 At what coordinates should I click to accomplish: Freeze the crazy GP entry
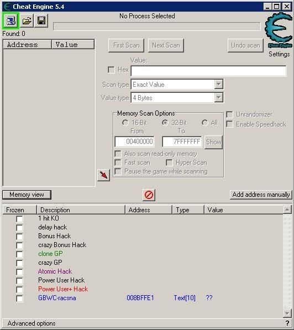point(19,263)
